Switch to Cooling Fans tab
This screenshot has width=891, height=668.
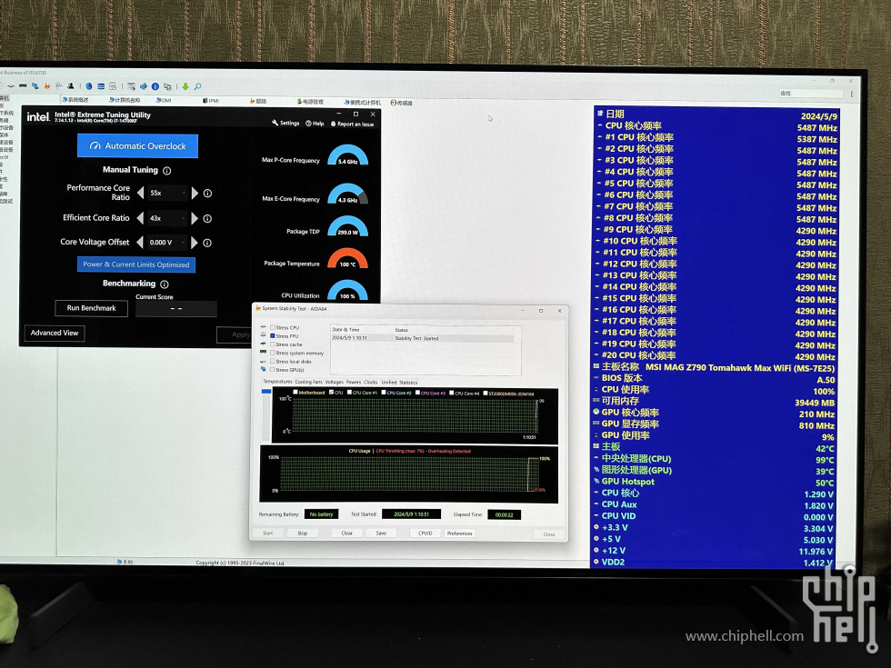click(308, 383)
